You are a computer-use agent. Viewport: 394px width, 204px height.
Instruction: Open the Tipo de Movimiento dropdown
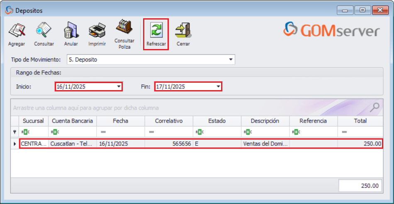click(x=231, y=60)
